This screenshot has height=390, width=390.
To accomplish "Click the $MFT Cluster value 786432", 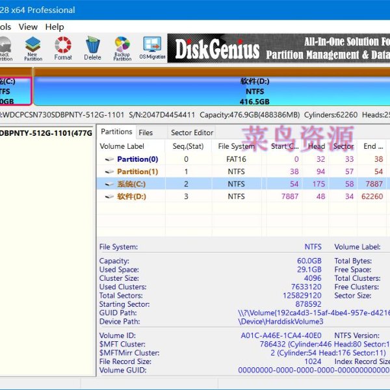I will [325, 344].
